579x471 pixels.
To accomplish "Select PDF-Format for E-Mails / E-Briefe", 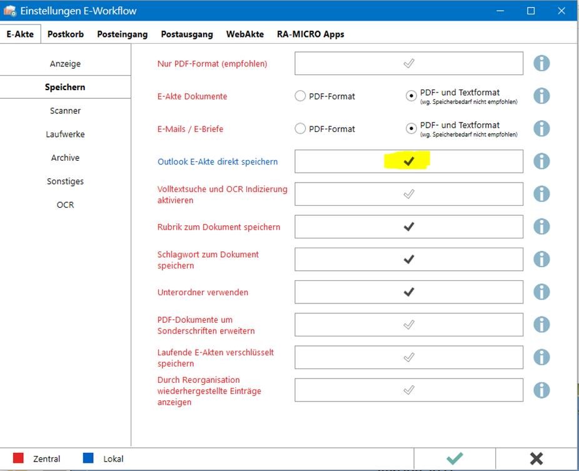I will [300, 129].
